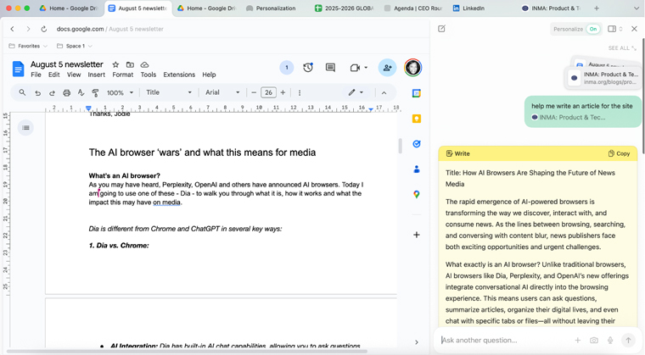Image resolution: width=645 pixels, height=355 pixels.
Task: Open paragraph style Title dropdown
Action: point(169,92)
